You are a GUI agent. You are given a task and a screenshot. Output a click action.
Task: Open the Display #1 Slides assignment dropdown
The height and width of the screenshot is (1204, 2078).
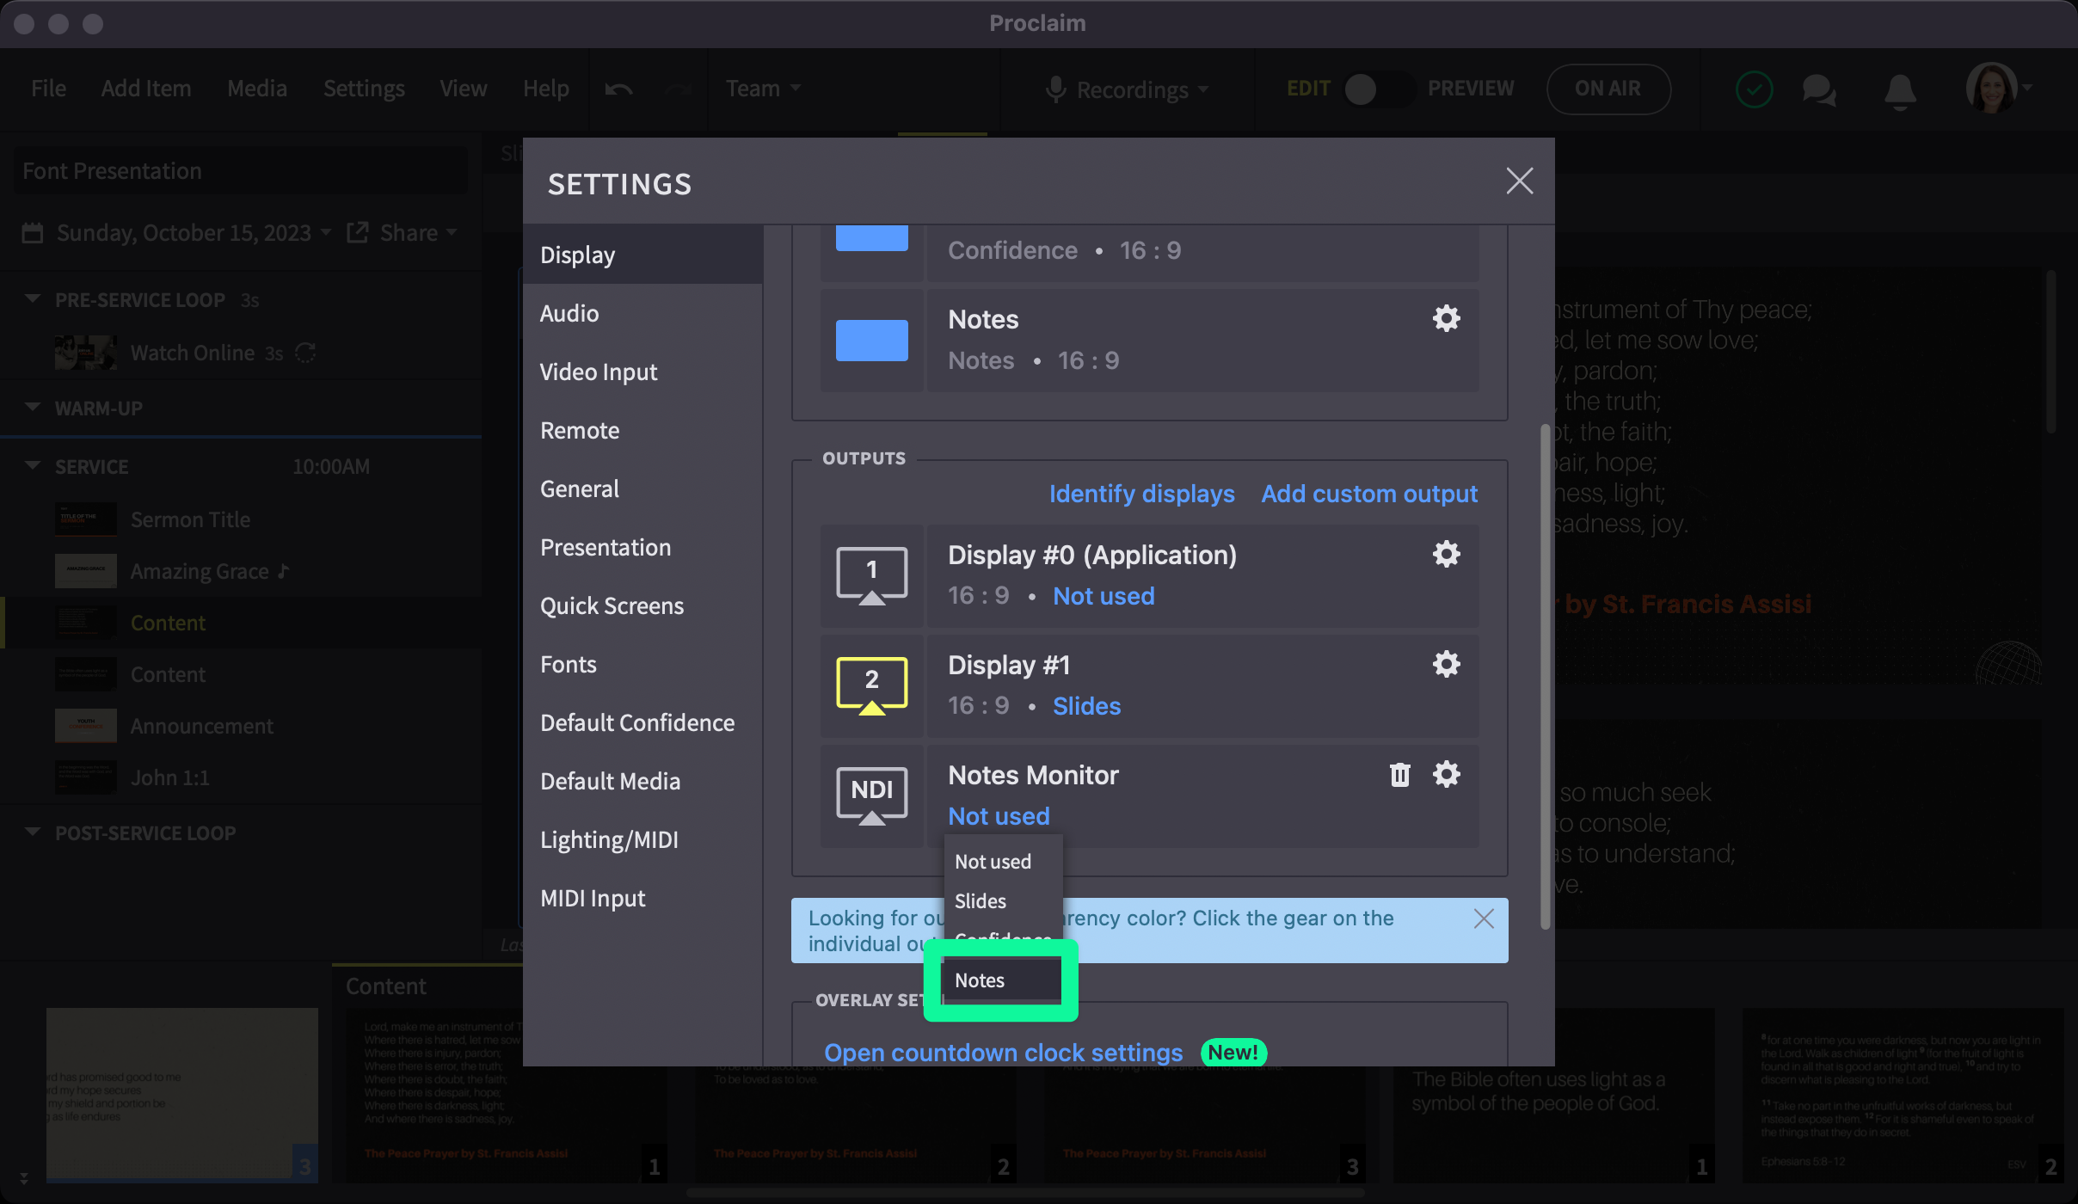click(1086, 706)
